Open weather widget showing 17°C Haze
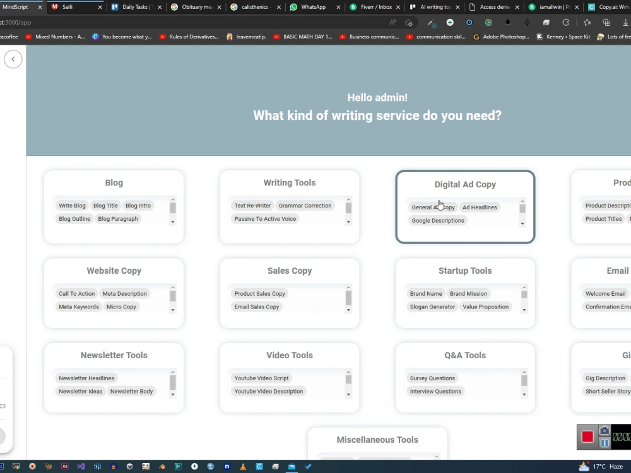This screenshot has height=473, width=631. 601,467
